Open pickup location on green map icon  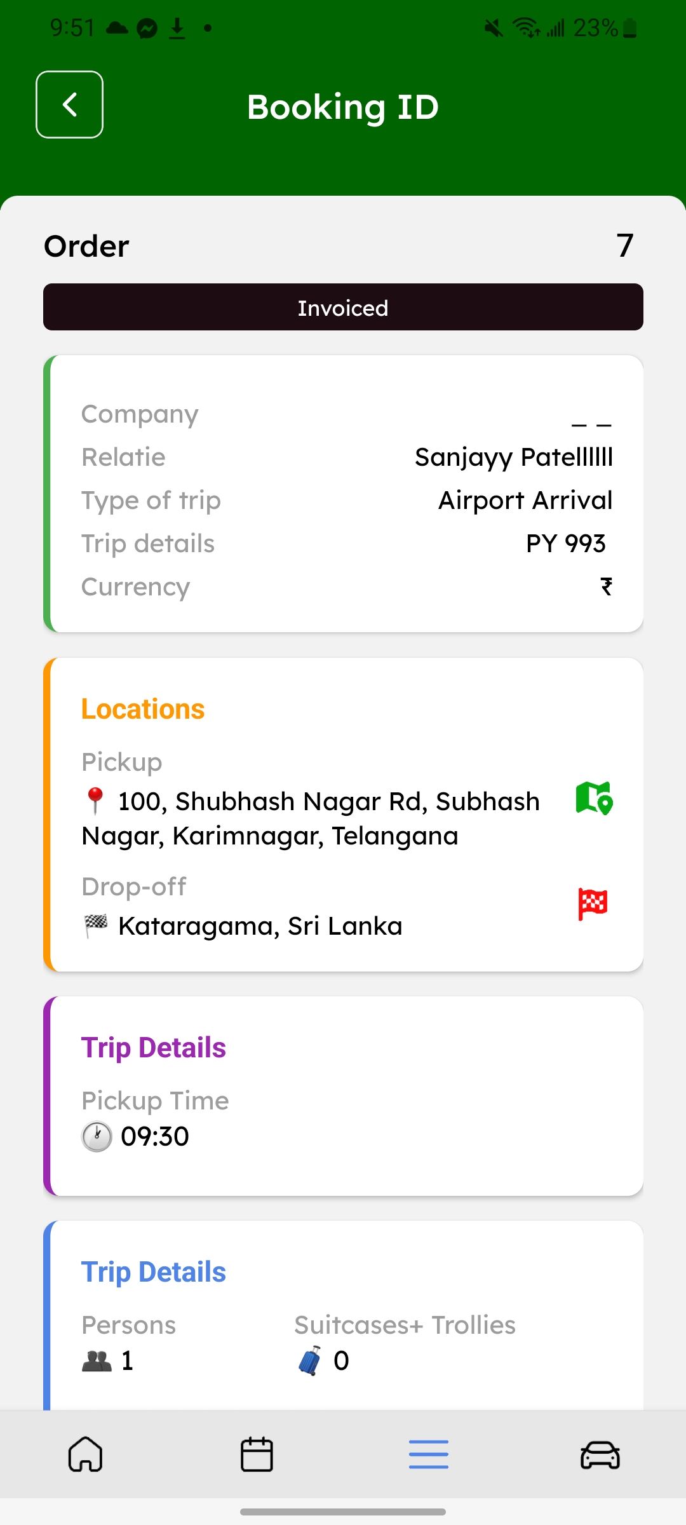(x=594, y=798)
